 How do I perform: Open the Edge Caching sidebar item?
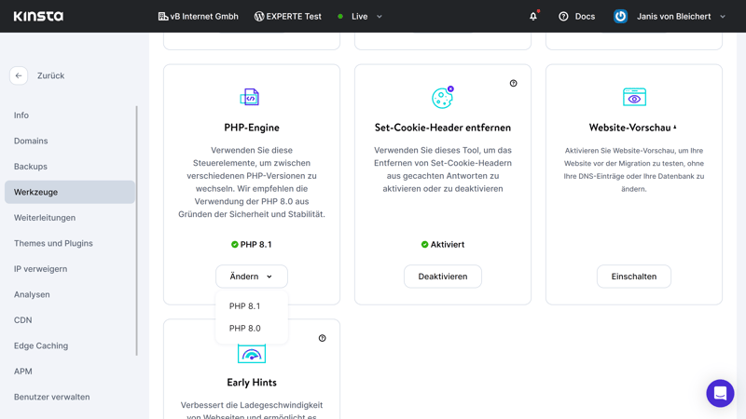point(41,345)
